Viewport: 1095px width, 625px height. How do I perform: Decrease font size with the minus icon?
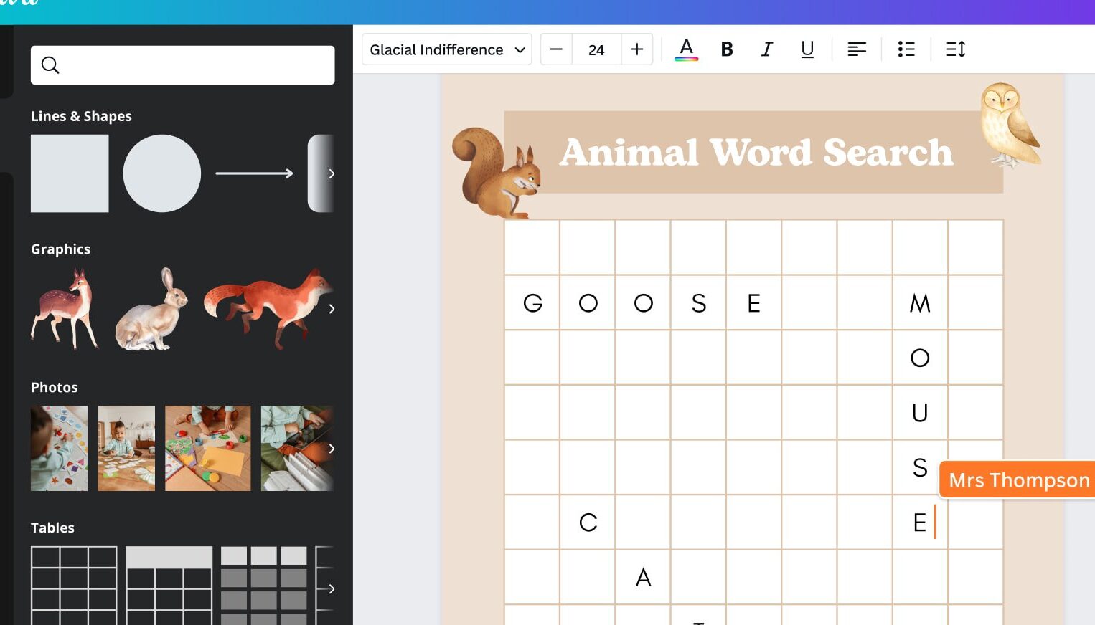pos(556,49)
